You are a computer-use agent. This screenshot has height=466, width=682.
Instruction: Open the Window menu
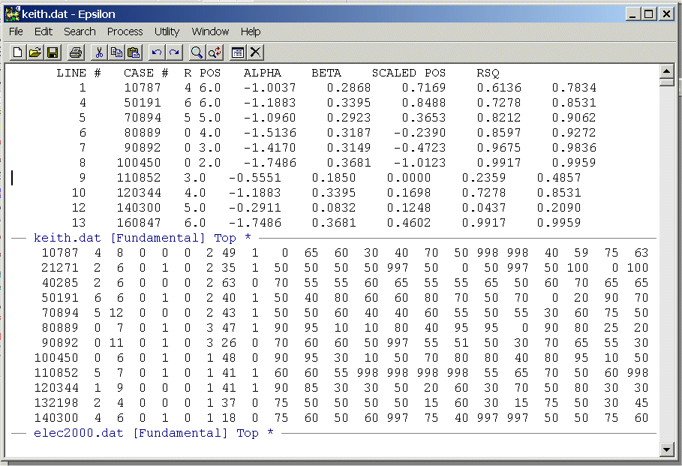(x=210, y=32)
